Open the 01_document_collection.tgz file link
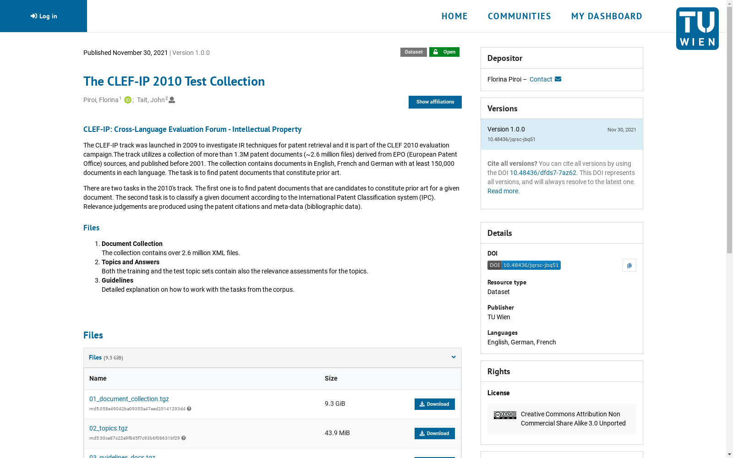The height and width of the screenshot is (458, 733). point(129,399)
